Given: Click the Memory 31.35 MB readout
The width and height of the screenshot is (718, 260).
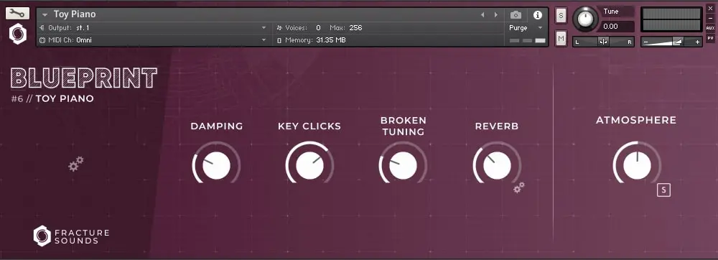Looking at the screenshot, I should point(312,40).
